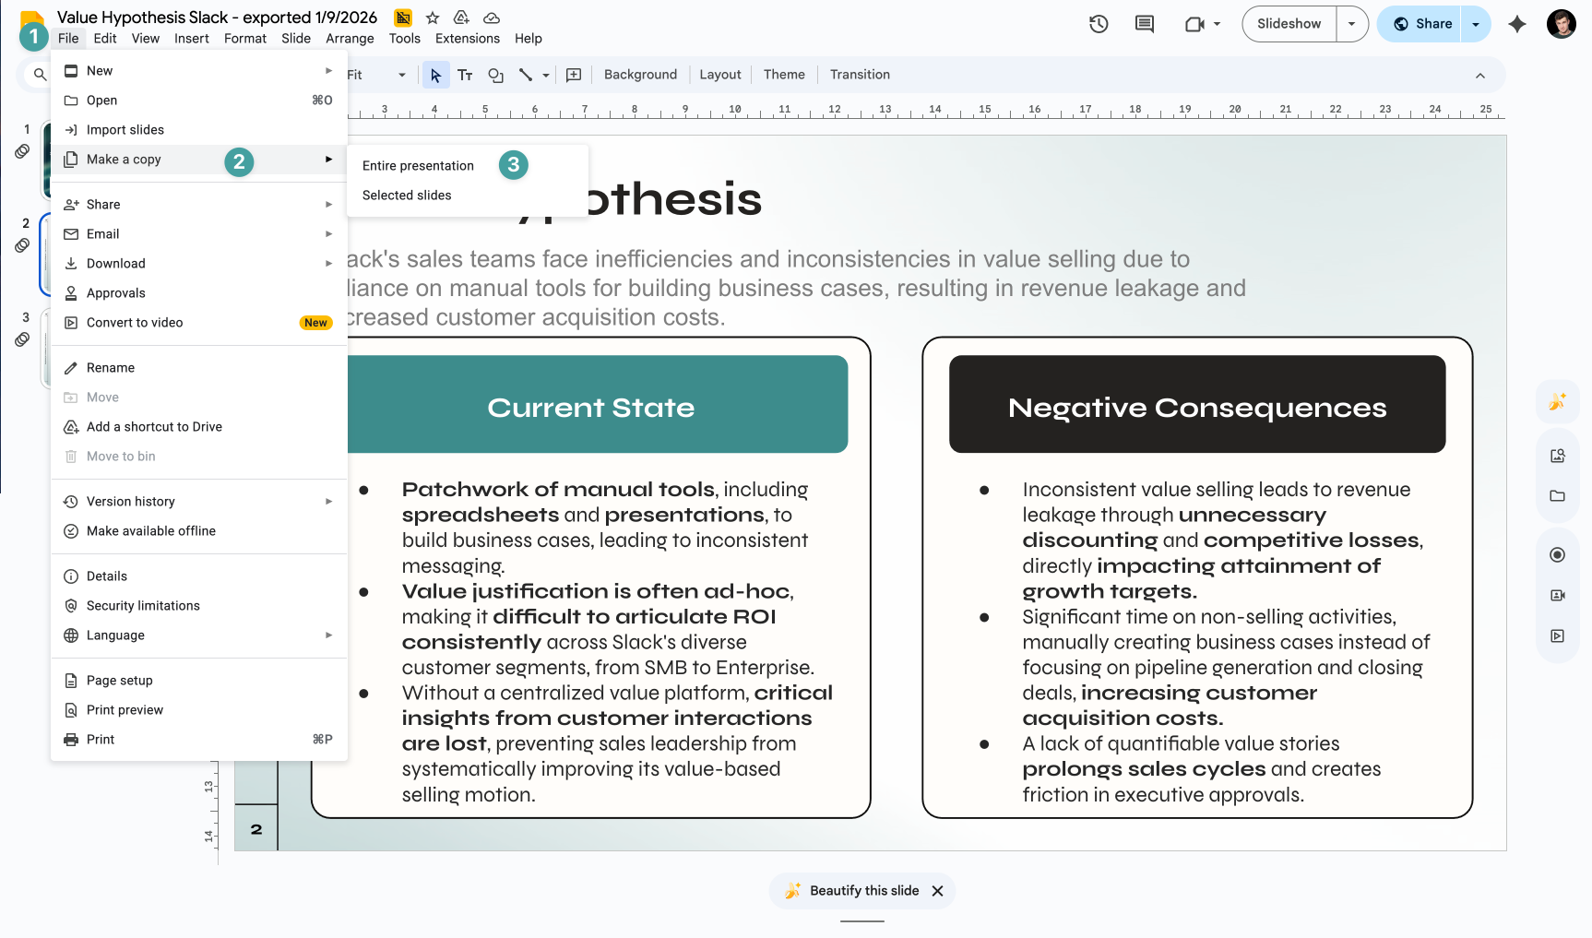Click the Slideshow button
This screenshot has height=938, width=1592.
(1289, 24)
